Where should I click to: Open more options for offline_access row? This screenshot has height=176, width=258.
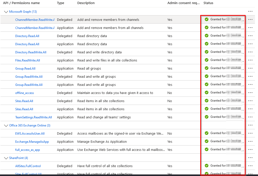pyautogui.click(x=250, y=93)
